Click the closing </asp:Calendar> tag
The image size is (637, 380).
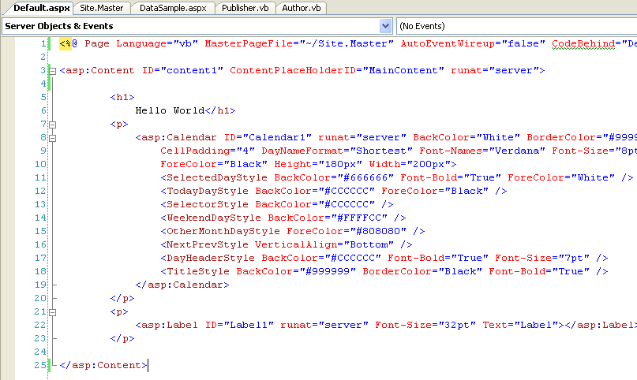click(182, 285)
